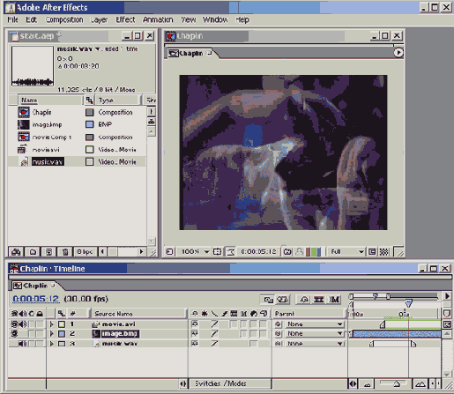Click the Chaplin tab in Timeline window
The width and height of the screenshot is (454, 394).
point(34,286)
